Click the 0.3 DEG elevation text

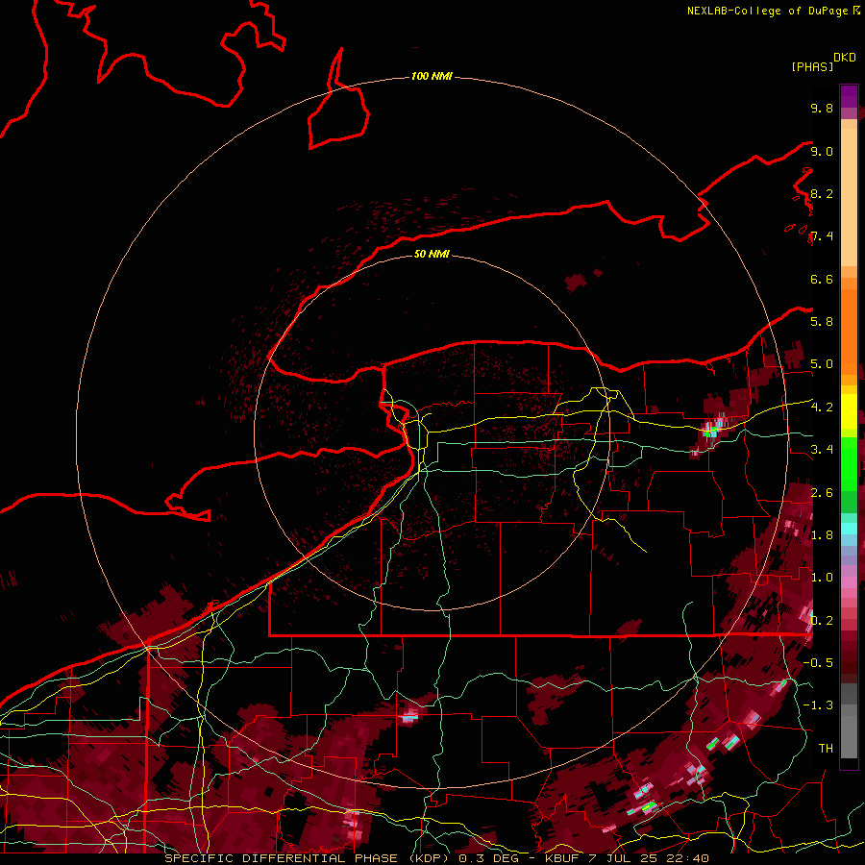pos(489,858)
